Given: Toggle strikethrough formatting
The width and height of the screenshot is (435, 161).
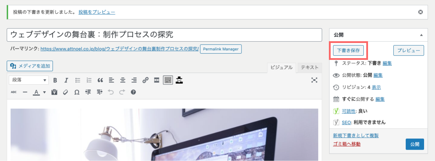Looking at the screenshot, I should pyautogui.click(x=14, y=92).
